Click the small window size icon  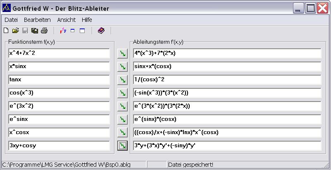pyautogui.click(x=72, y=31)
